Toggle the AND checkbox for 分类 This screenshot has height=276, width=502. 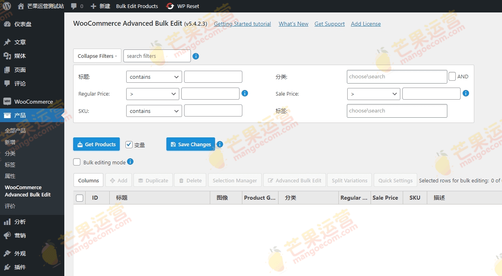click(452, 76)
